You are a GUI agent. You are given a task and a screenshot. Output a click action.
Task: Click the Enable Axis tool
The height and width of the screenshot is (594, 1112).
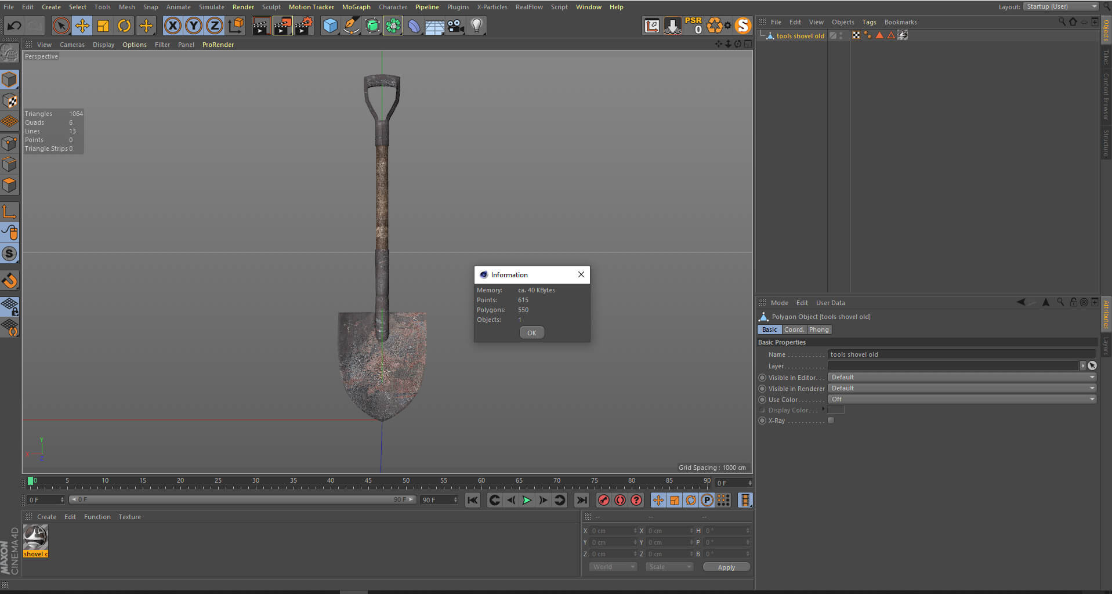[x=10, y=212]
